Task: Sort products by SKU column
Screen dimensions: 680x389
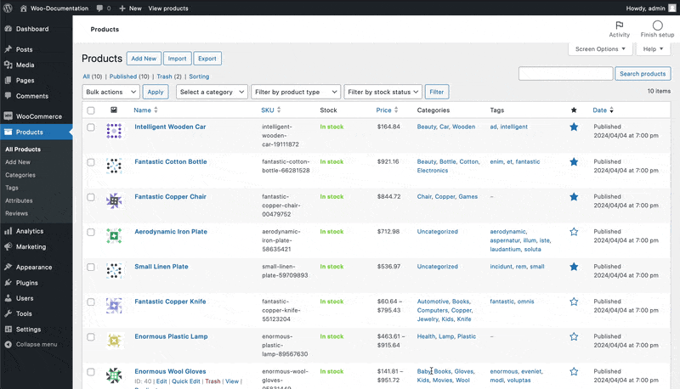Action: pos(270,110)
